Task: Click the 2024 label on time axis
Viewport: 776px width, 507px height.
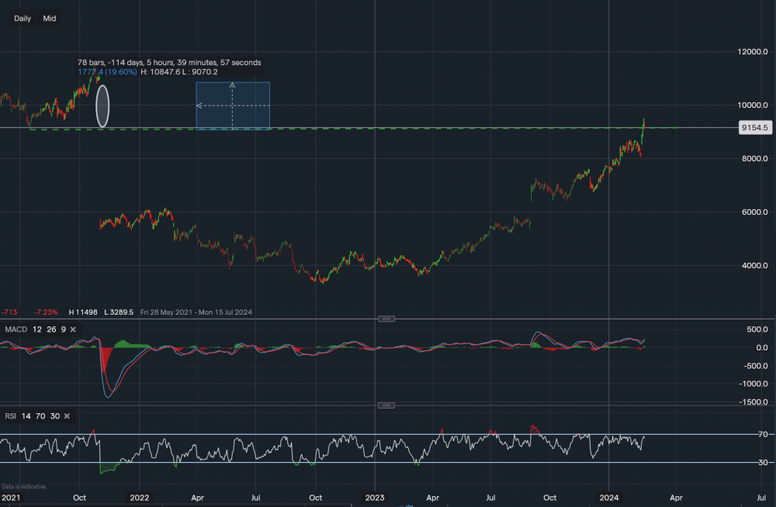Action: click(x=609, y=497)
